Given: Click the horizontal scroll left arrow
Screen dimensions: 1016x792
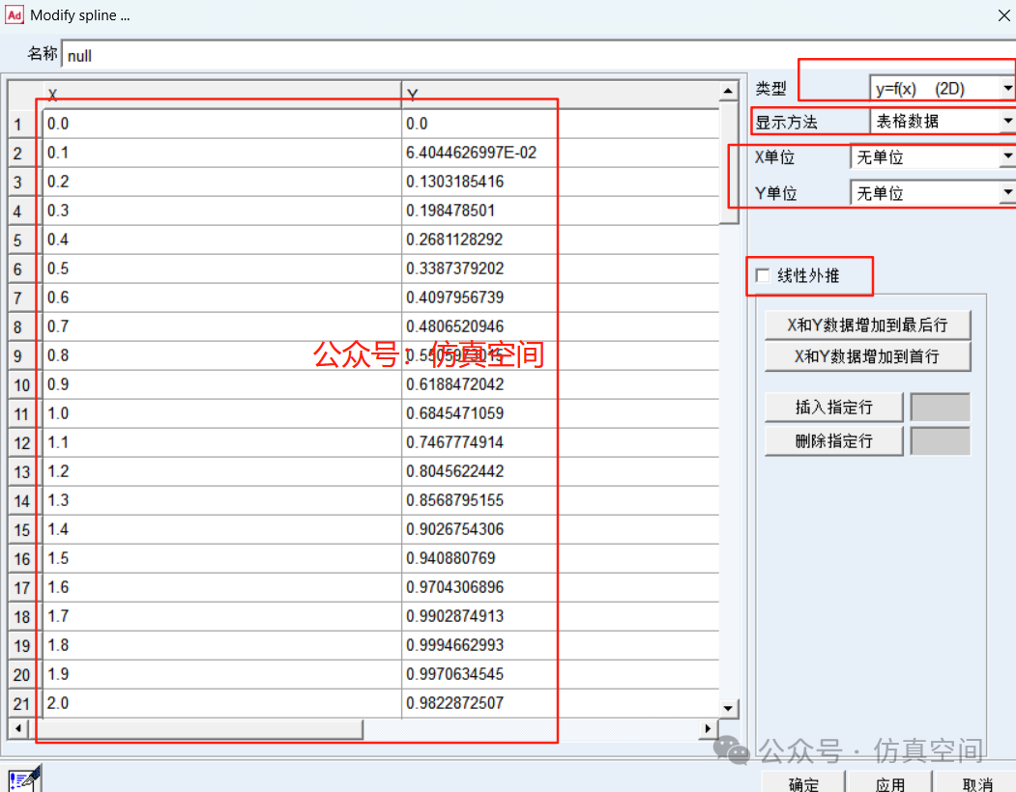Looking at the screenshot, I should coord(15,728).
